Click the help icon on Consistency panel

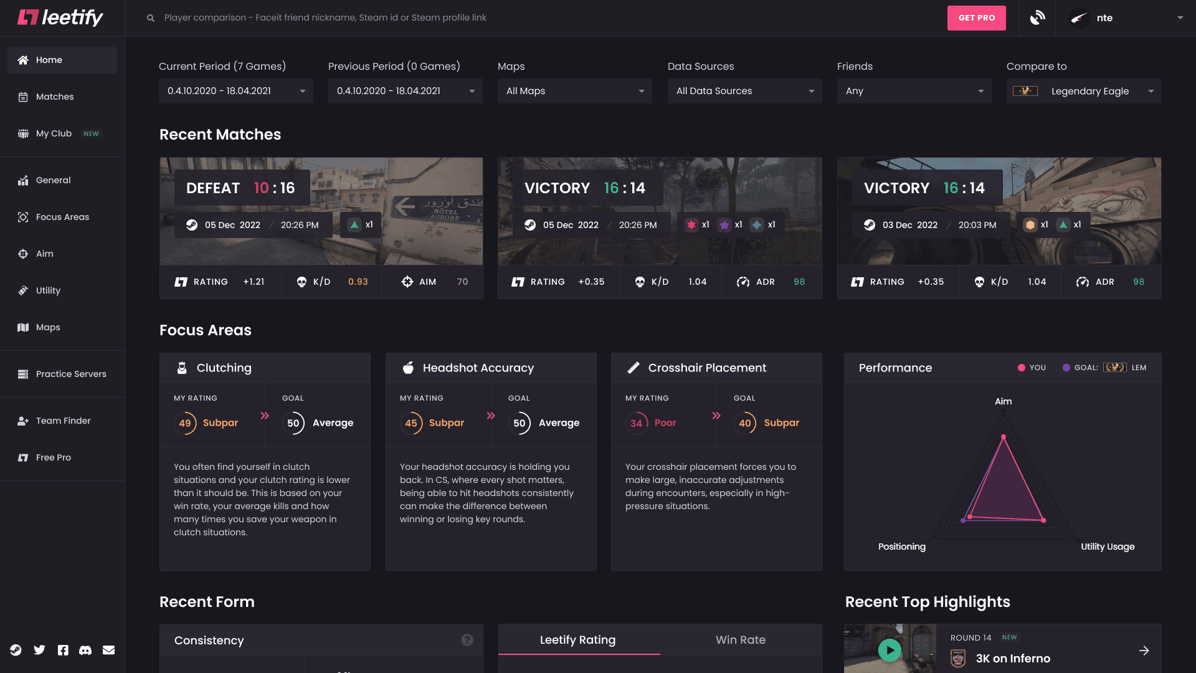[467, 640]
